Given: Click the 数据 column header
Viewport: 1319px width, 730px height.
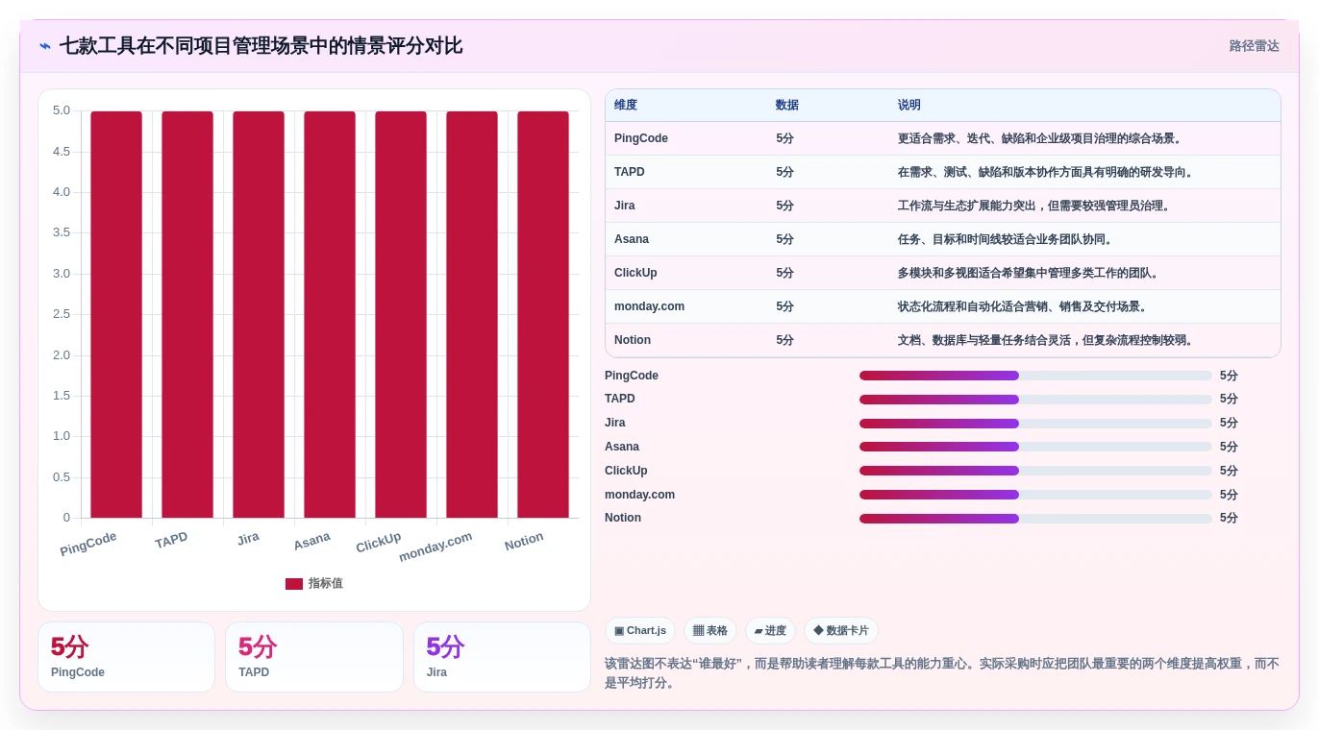Looking at the screenshot, I should pos(787,106).
